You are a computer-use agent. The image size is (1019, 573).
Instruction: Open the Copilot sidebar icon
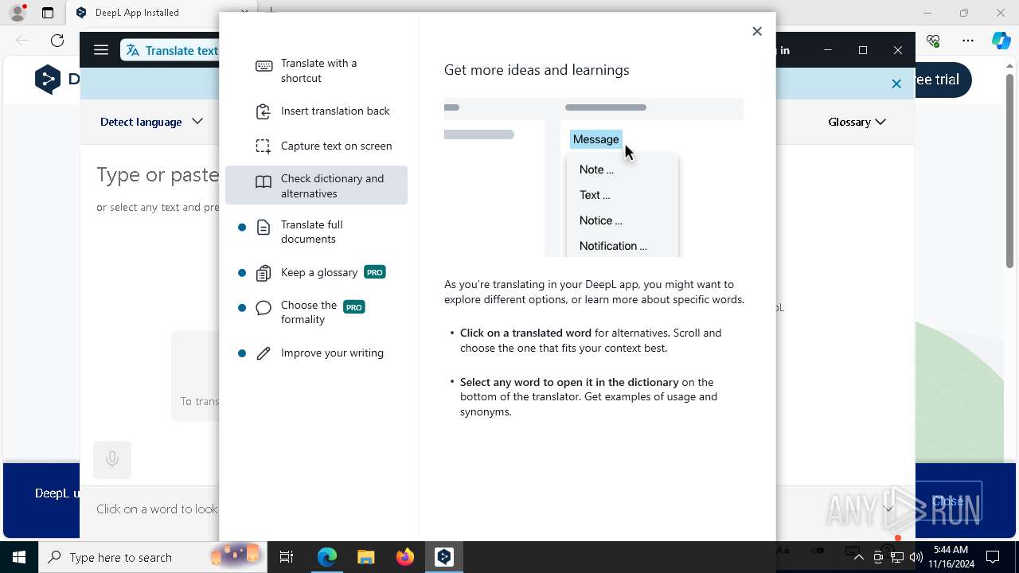(1001, 41)
